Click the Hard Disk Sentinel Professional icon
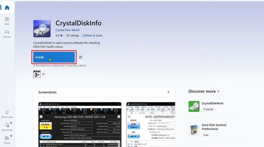This screenshot has width=264, height=147. (x=194, y=130)
